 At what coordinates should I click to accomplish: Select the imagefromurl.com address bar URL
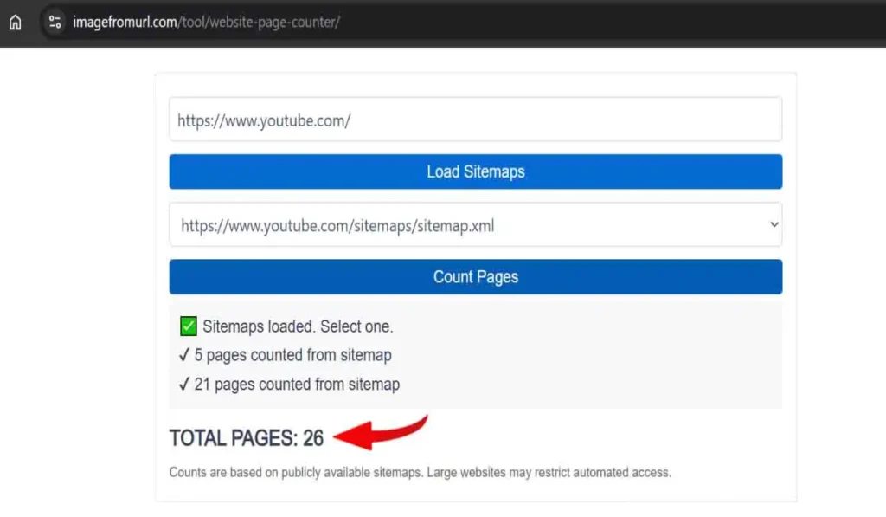click(206, 22)
